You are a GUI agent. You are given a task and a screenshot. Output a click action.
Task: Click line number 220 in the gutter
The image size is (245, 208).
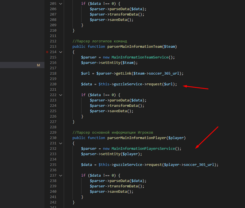53,84
